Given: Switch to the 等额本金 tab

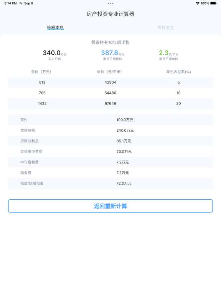Looking at the screenshot, I should click(x=166, y=28).
